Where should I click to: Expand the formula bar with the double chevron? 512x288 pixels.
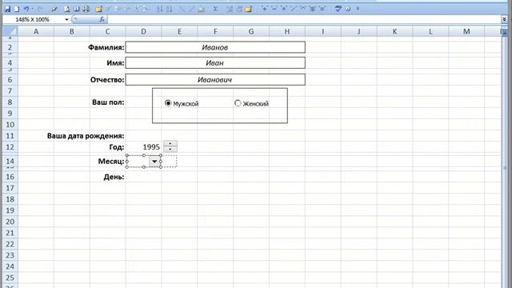tap(504, 19)
